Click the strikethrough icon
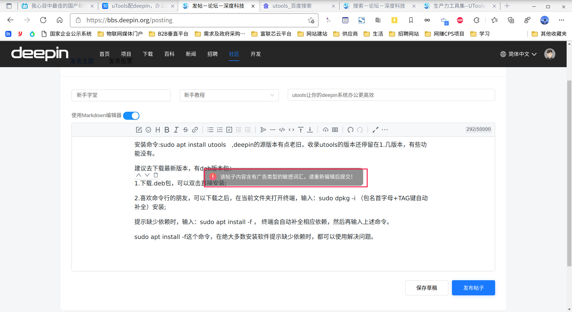 pyautogui.click(x=186, y=130)
